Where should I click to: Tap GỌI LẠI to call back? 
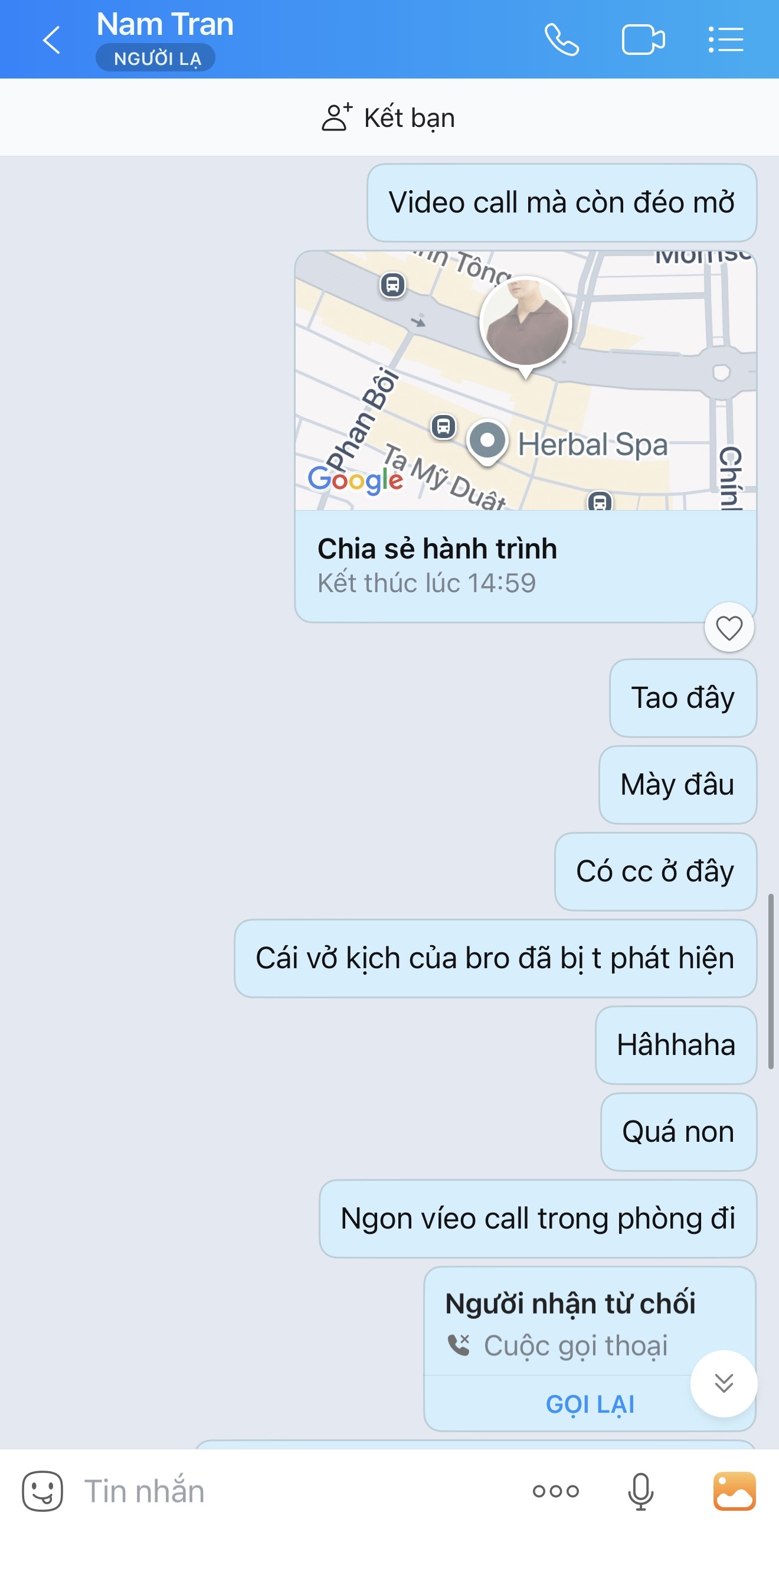pos(590,1404)
